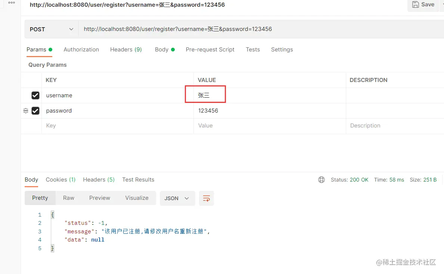Select the Visualize view button
This screenshot has height=274, width=444.
137,198
